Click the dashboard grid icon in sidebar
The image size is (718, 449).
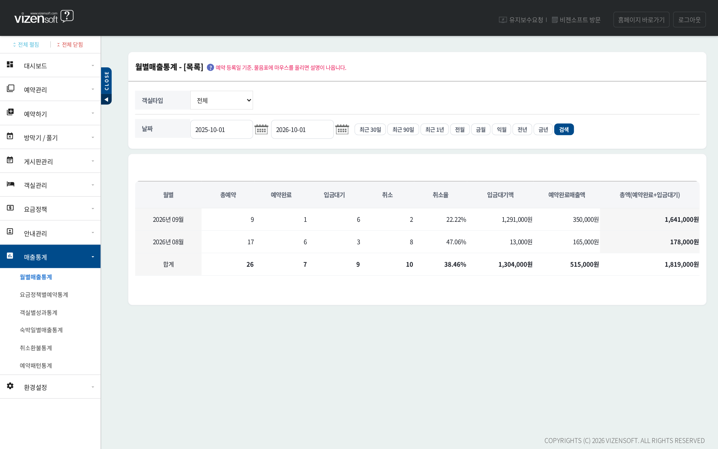(10, 64)
